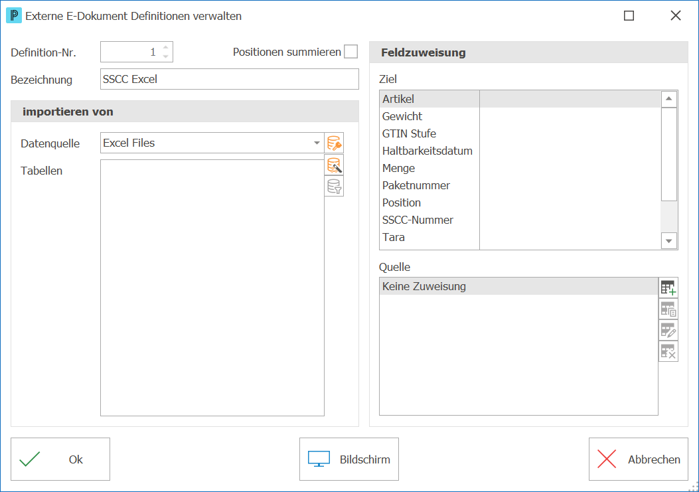
Task: Click the Bildschirm button
Action: (349, 459)
